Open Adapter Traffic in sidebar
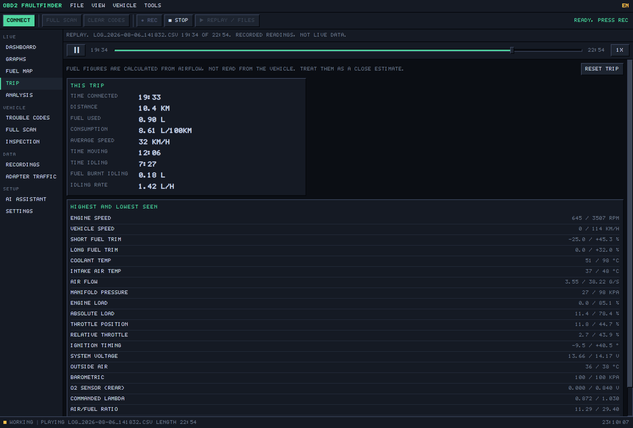This screenshot has height=428, width=633. [x=31, y=177]
